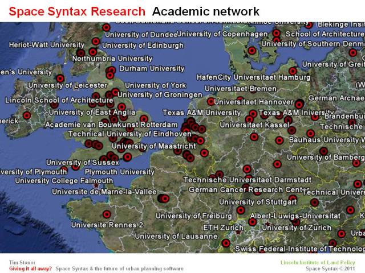This screenshot has height=273, width=365.
Task: Click the red marker above University of Dundee
Action: pos(106,27)
